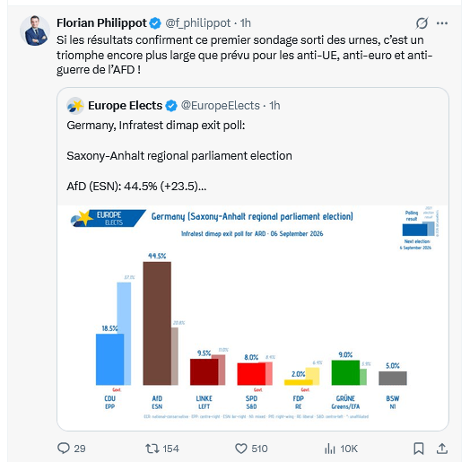The width and height of the screenshot is (470, 462).
Task: Click the Florian Philippot display name
Action: (101, 22)
